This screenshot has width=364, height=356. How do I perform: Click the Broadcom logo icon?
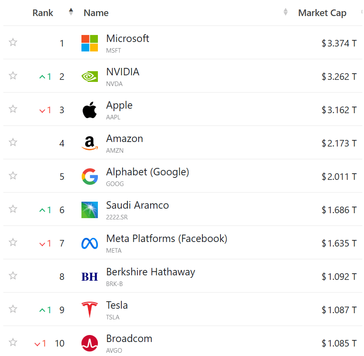(x=90, y=343)
